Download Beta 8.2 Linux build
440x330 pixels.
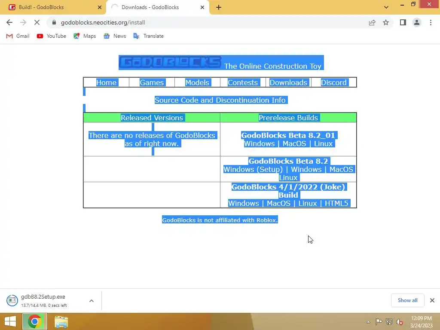pyautogui.click(x=288, y=177)
